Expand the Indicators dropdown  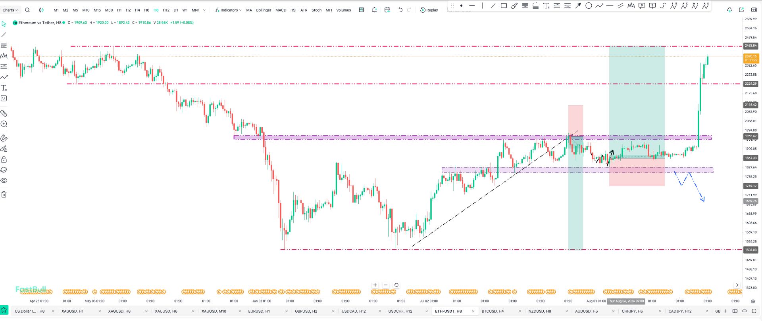coord(228,10)
